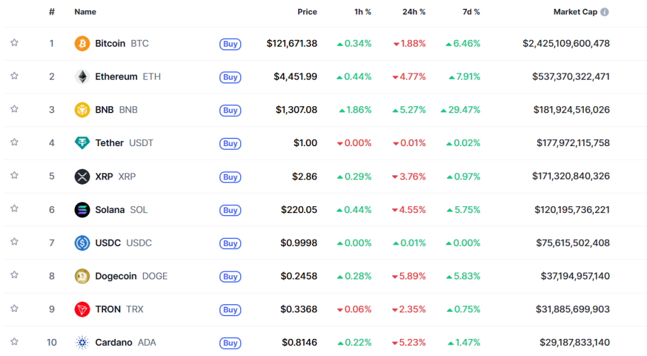647x356 pixels.
Task: Click the Cardano logo icon
Action: click(82, 343)
